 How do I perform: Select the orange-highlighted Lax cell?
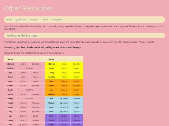[x=51, y=90]
